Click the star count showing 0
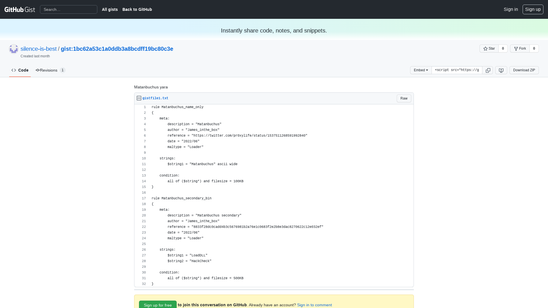Viewport: 548px width, 308px height. [x=503, y=48]
